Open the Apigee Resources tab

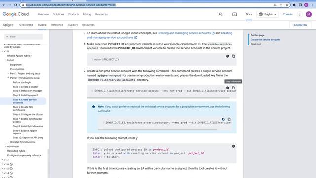click(88, 25)
